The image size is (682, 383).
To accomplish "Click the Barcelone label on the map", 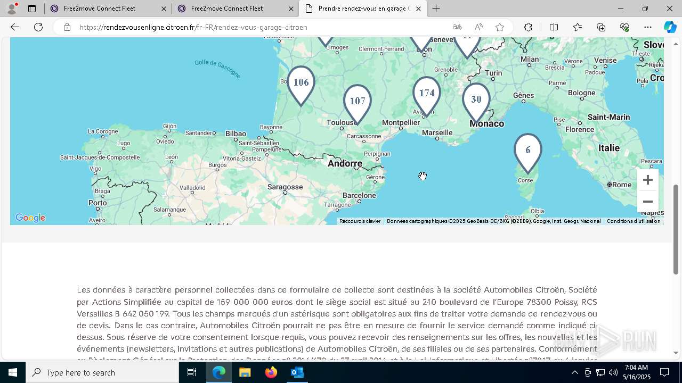I will [x=360, y=195].
